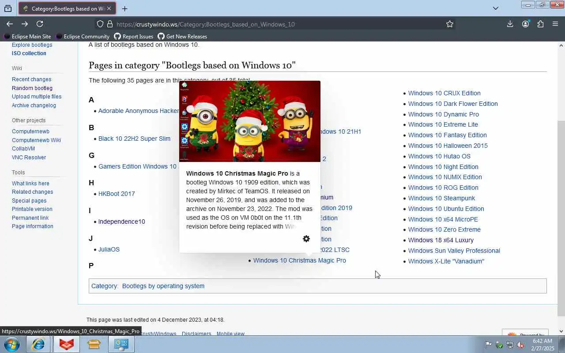Image resolution: width=565 pixels, height=353 pixels.
Task: Open the red app icon in taskbar
Action: click(66, 344)
